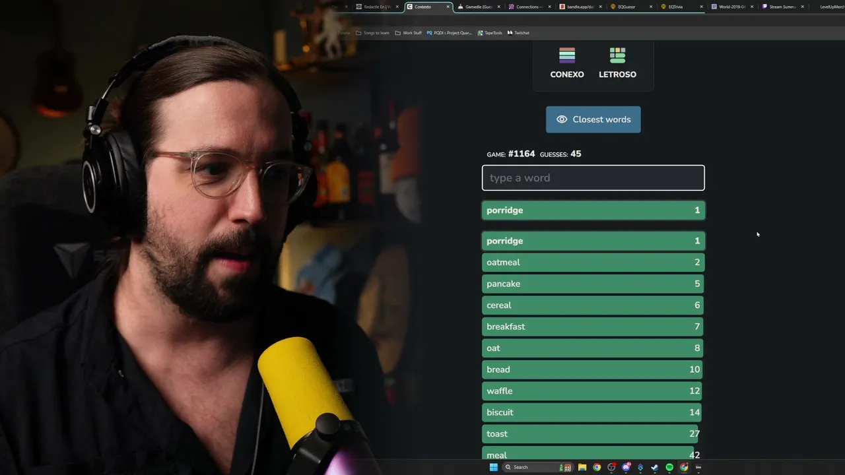Switch to the Stream Summary browser tab

(783, 7)
